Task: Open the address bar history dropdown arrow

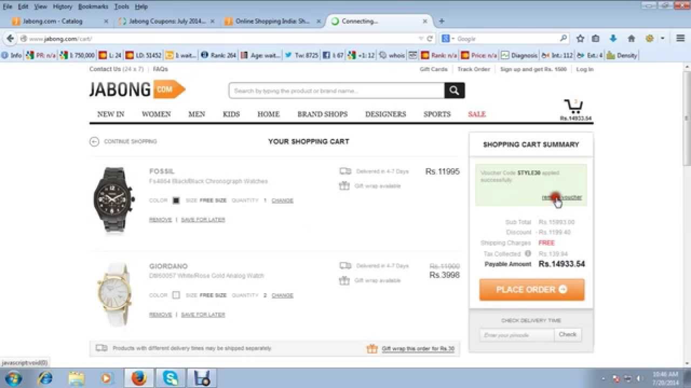Action: click(421, 39)
